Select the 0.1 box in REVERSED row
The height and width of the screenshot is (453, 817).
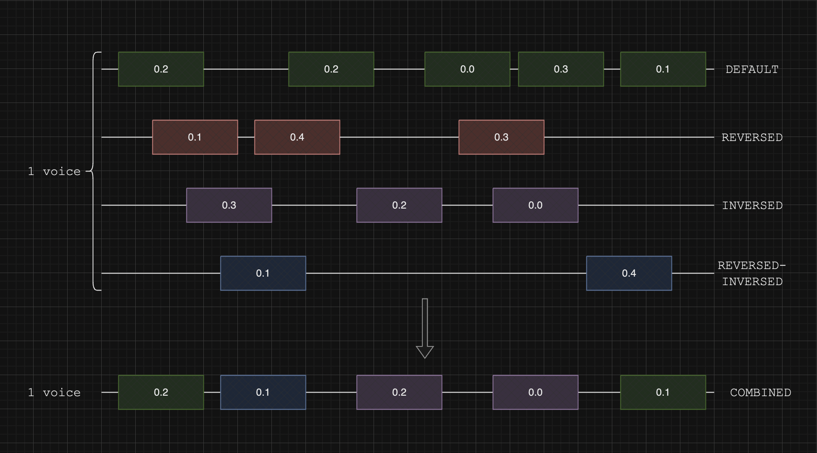point(195,137)
